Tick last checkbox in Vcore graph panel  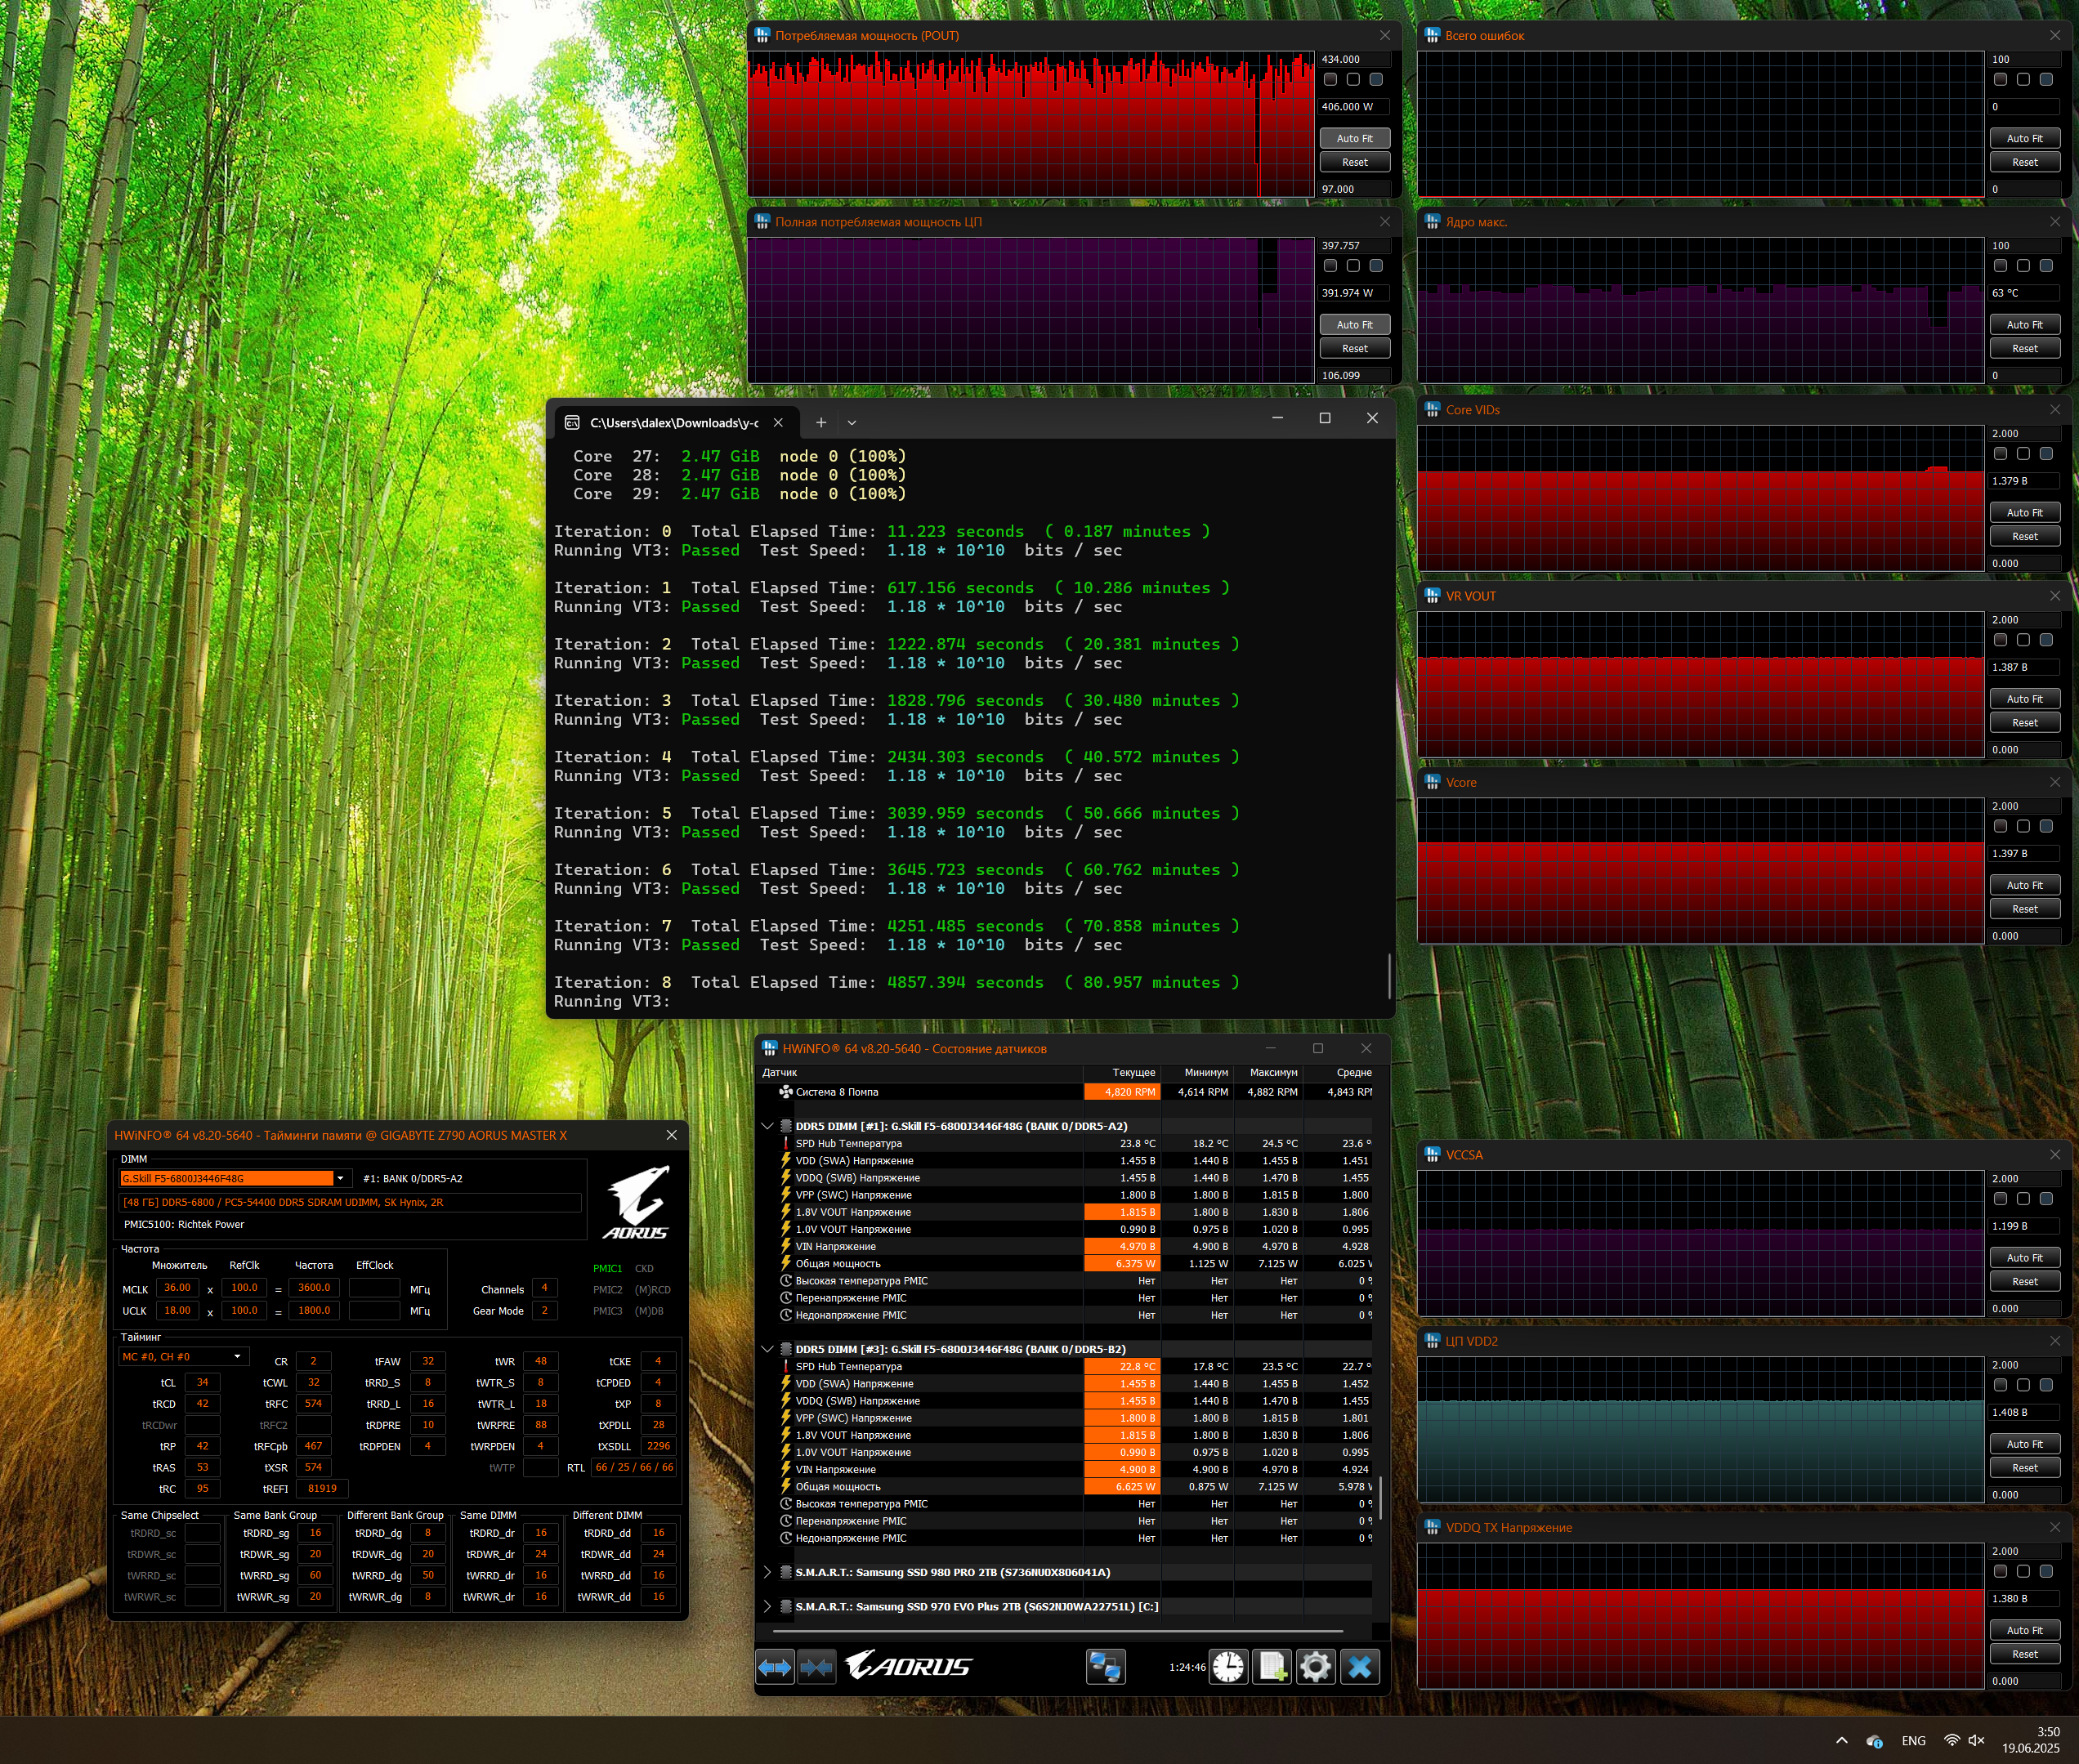pyautogui.click(x=2046, y=827)
